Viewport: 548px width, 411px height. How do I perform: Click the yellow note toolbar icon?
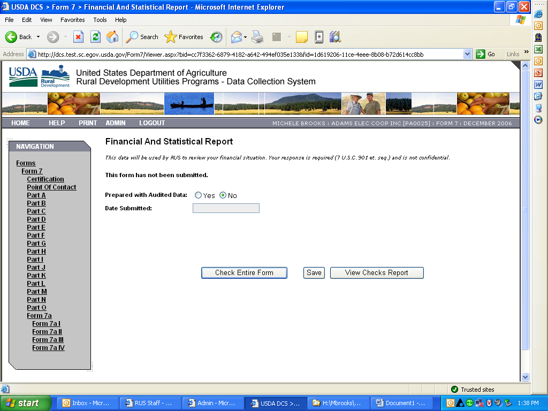tap(302, 37)
